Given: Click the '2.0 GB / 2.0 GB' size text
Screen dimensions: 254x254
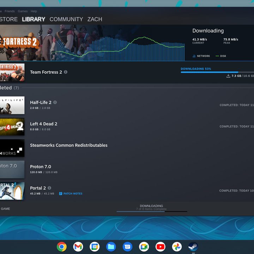Looking at the screenshot, I should coord(40,108).
